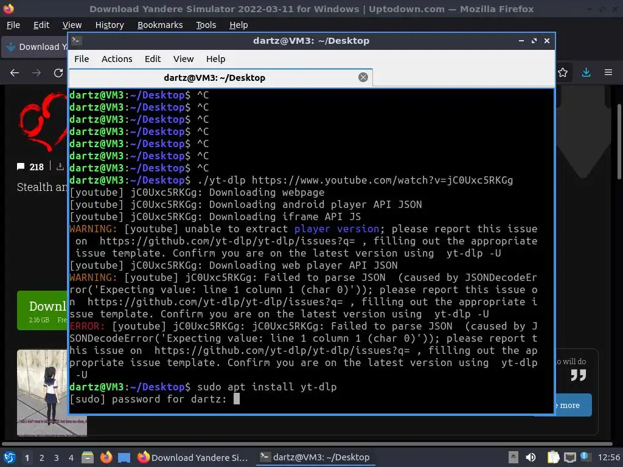Switch to workspace 3

(x=57, y=457)
